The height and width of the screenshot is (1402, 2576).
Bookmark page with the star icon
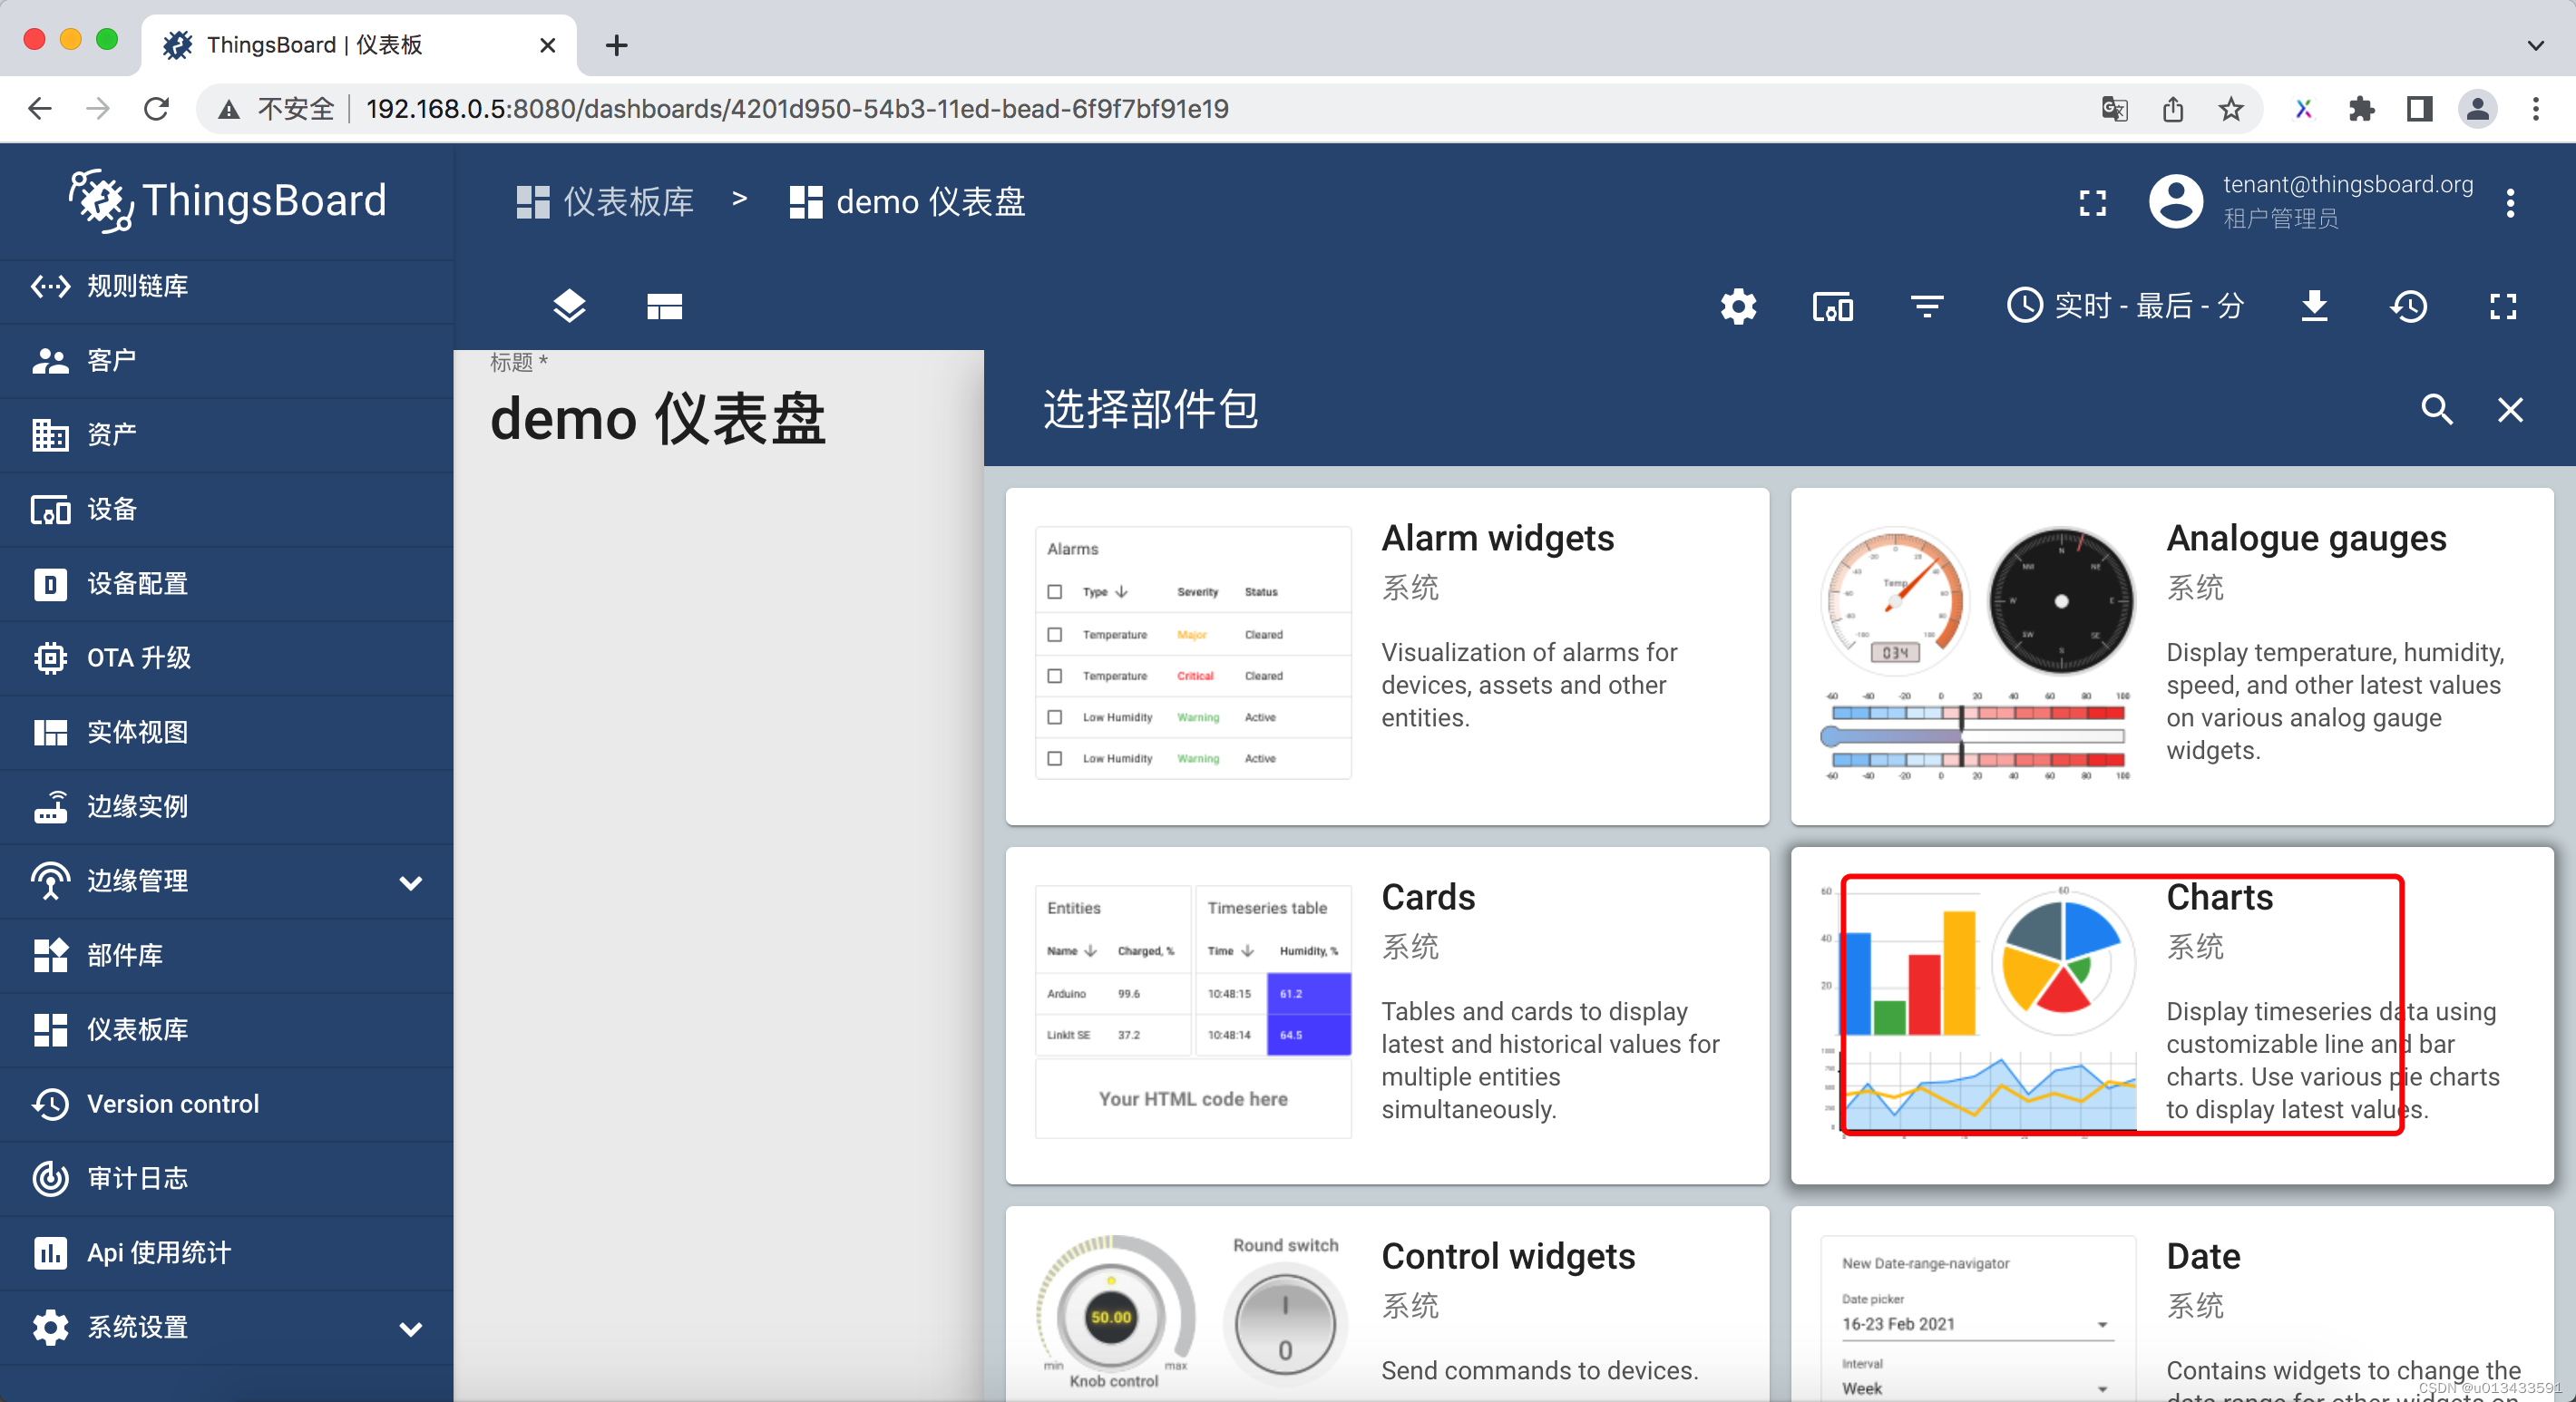(x=2231, y=108)
